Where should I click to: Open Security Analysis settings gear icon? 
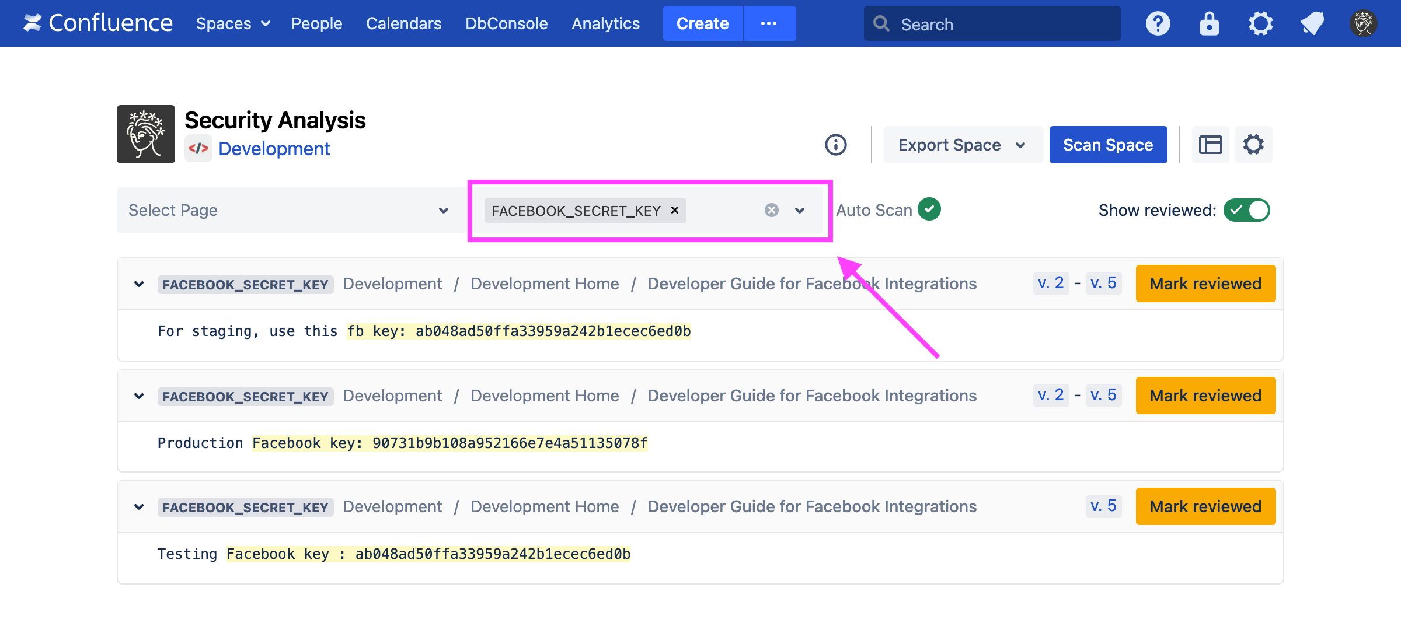(x=1253, y=145)
